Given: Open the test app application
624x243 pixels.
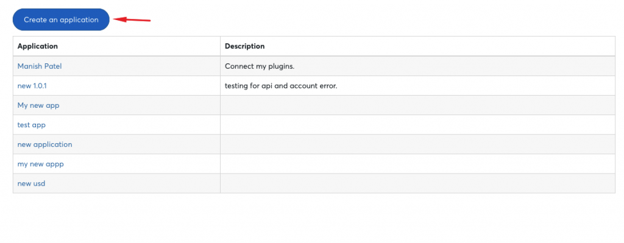Looking at the screenshot, I should [x=32, y=125].
